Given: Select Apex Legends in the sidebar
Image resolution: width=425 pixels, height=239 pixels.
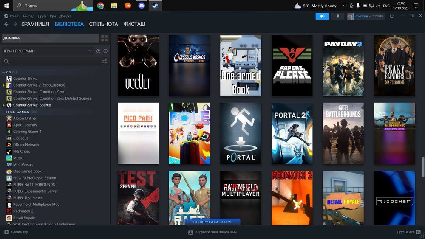Looking at the screenshot, I should click(25, 125).
